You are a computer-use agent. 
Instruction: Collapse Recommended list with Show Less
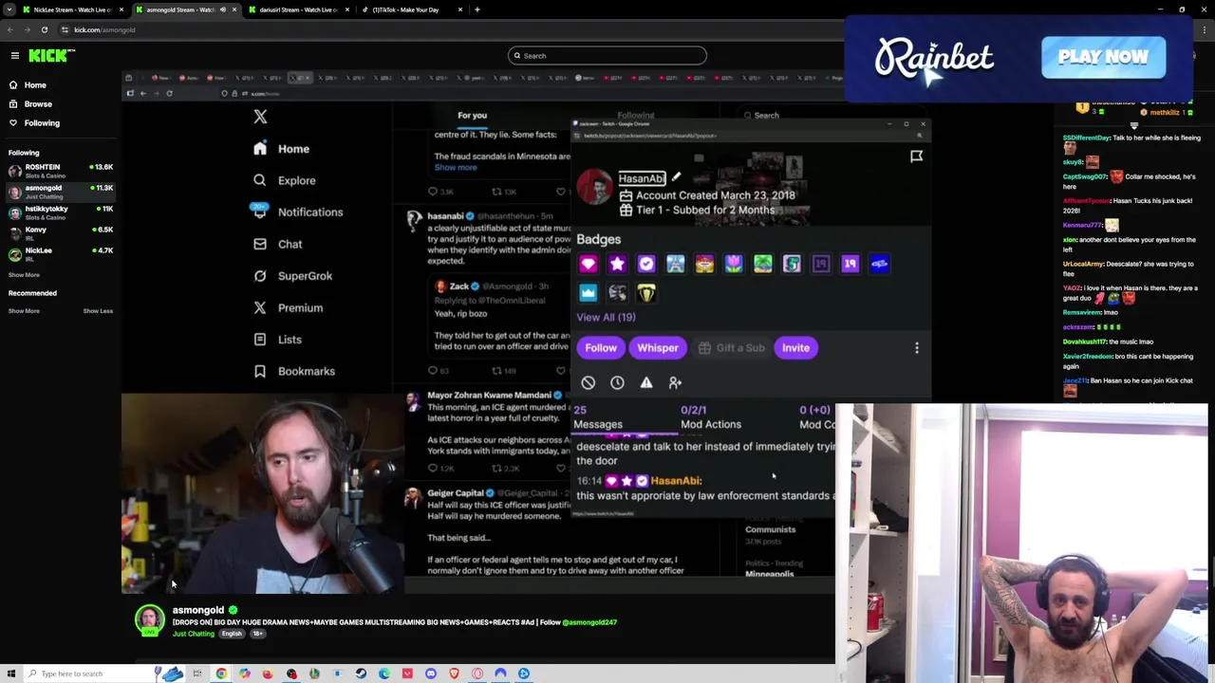tap(98, 311)
